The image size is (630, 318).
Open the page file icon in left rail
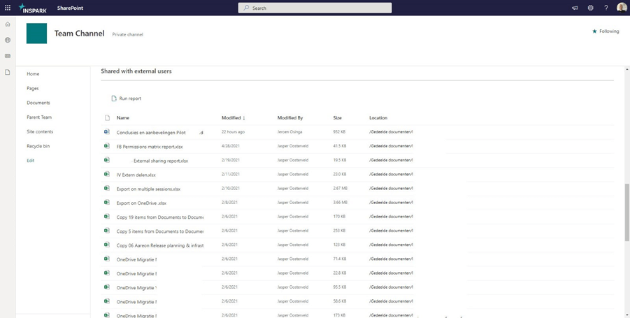[x=8, y=72]
